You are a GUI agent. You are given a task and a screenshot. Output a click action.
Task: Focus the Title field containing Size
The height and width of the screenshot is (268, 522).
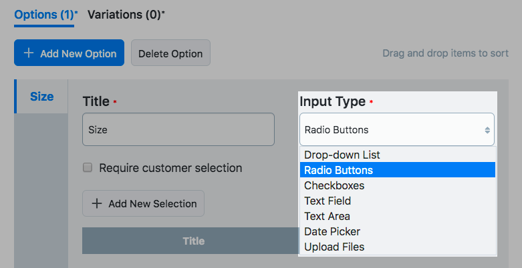pos(178,130)
